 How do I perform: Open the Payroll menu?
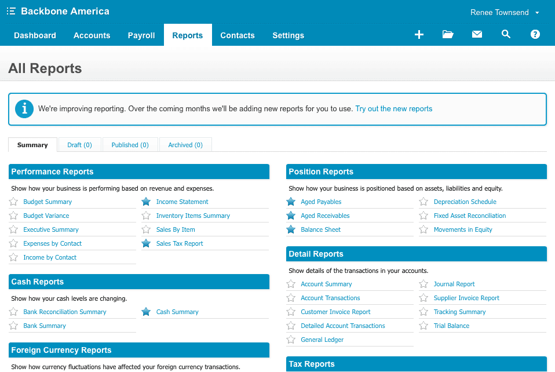pyautogui.click(x=141, y=35)
